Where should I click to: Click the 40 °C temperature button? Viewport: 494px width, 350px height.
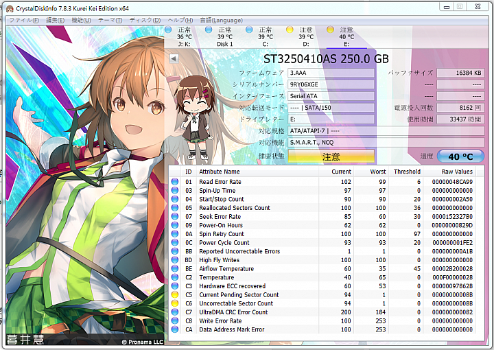[460, 156]
